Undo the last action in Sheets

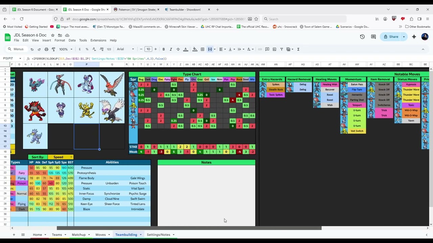click(32, 49)
